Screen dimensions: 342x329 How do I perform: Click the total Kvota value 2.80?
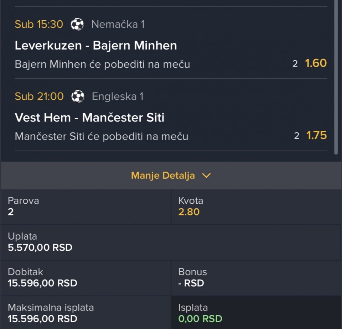click(x=189, y=212)
